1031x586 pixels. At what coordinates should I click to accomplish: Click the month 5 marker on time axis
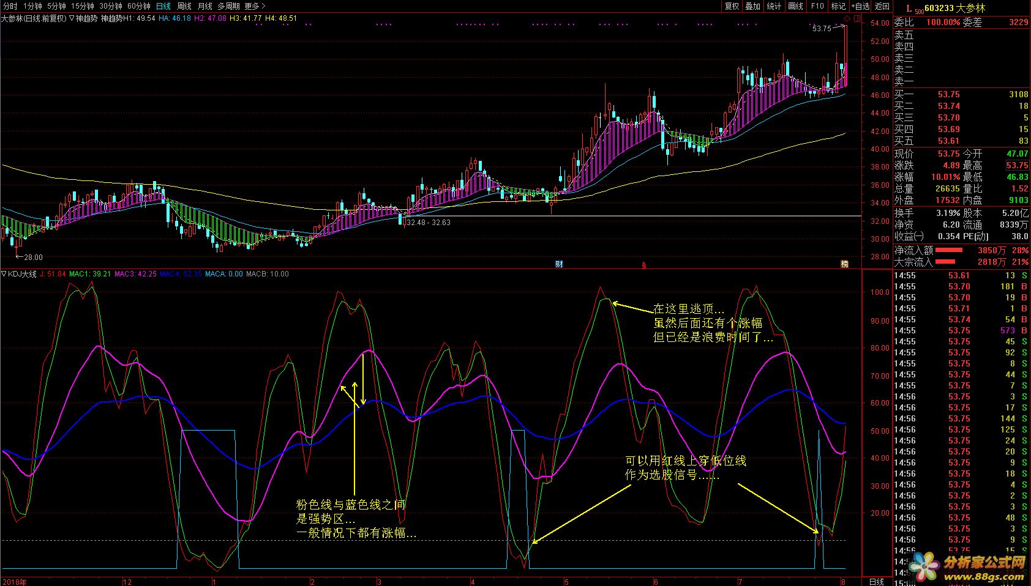click(x=566, y=582)
